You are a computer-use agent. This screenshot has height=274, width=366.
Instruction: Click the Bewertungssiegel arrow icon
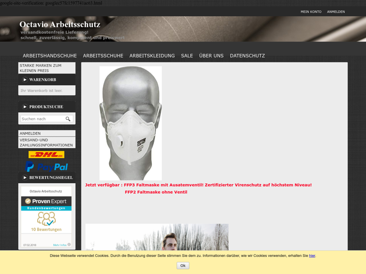[25, 178]
